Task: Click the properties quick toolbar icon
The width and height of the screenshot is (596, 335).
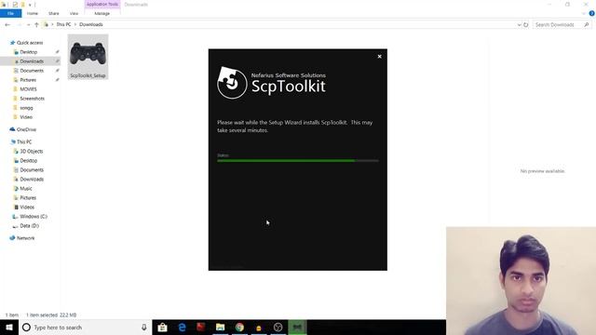Action: (x=15, y=5)
